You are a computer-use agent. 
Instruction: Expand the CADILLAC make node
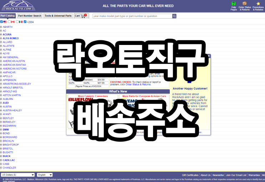tap(1, 160)
